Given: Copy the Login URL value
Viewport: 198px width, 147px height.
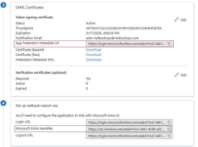Looking at the screenshot, I should coord(169,122).
